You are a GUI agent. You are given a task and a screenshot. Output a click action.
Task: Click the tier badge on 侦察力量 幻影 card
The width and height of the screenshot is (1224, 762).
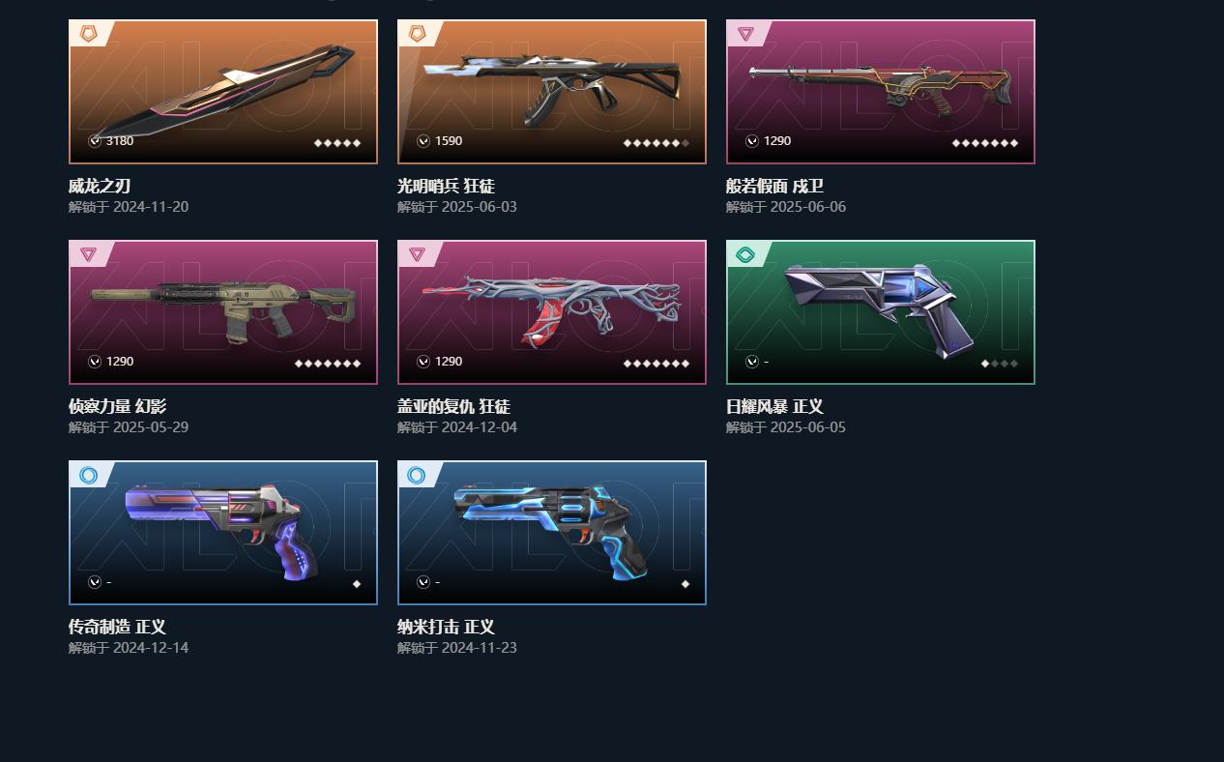[88, 254]
